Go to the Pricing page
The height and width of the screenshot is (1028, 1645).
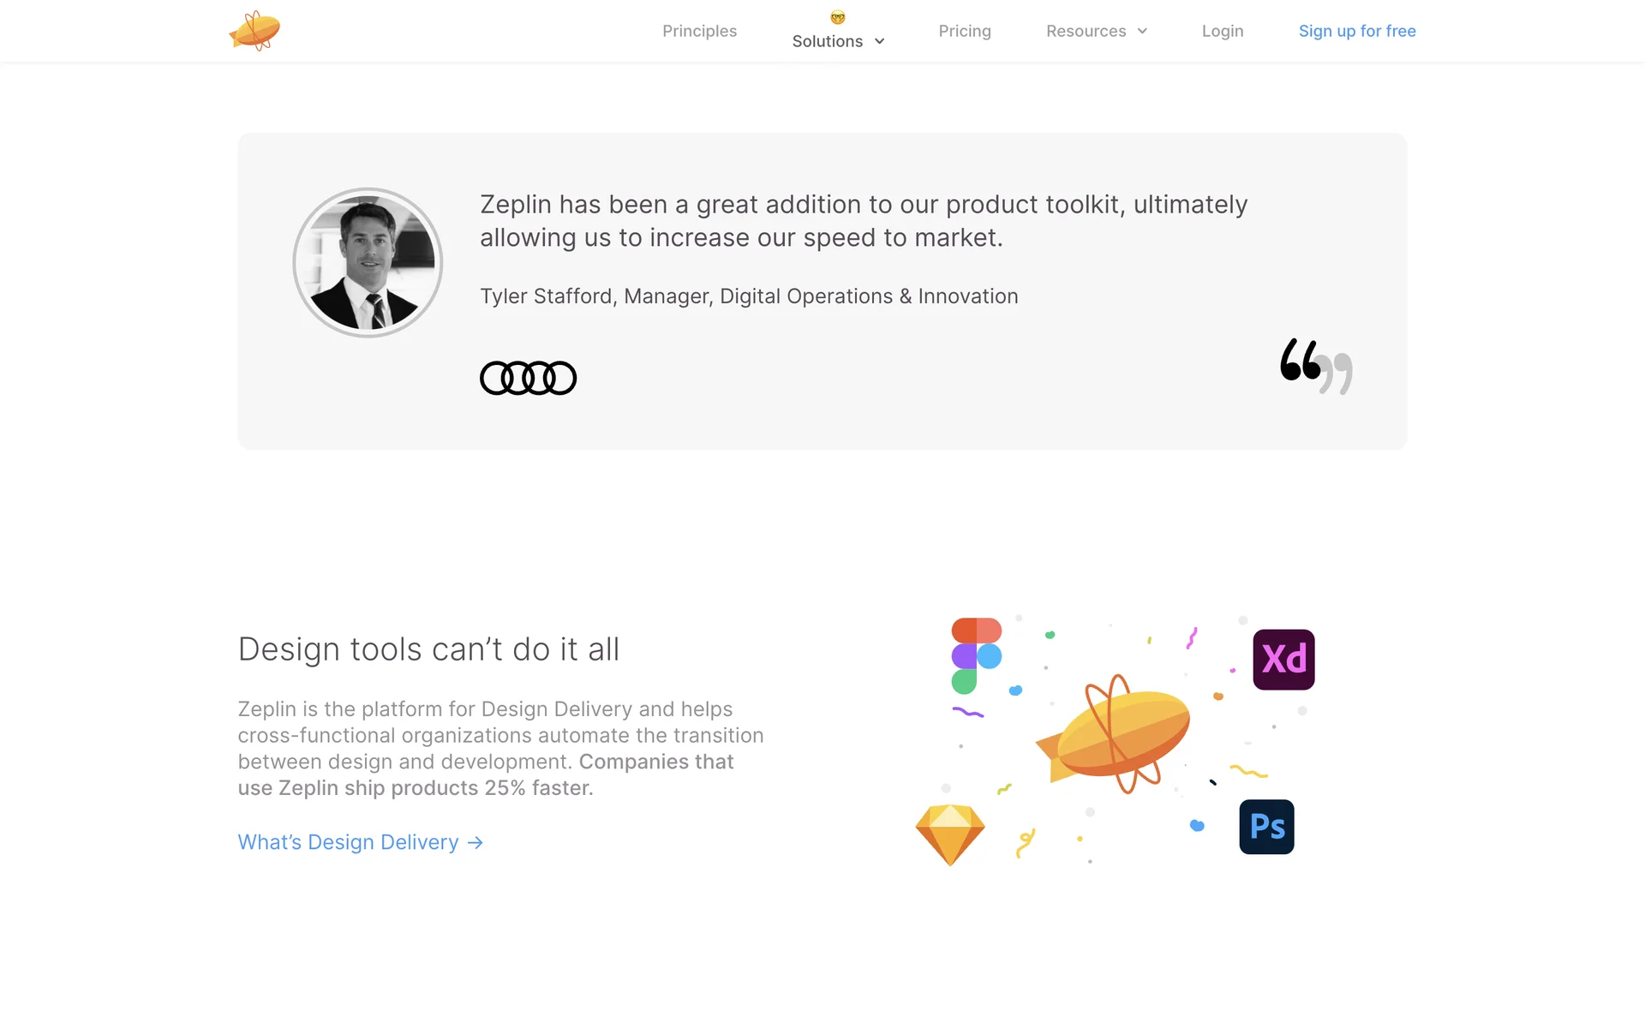(964, 31)
